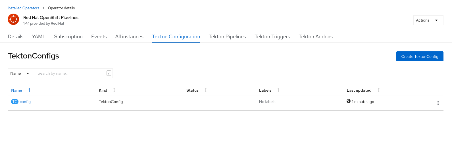Viewport: 452px width, 147px height.
Task: Click sort icon on Last updated column
Action: click(x=379, y=90)
